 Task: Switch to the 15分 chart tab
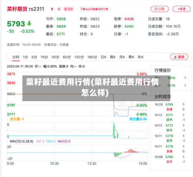[x=44, y=57]
